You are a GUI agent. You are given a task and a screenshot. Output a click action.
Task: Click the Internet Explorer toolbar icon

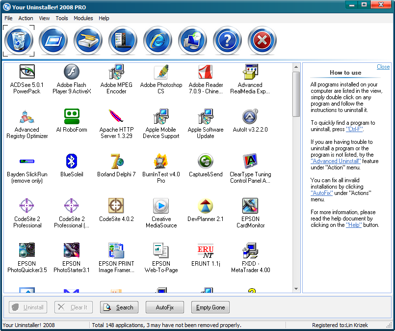[158, 41]
